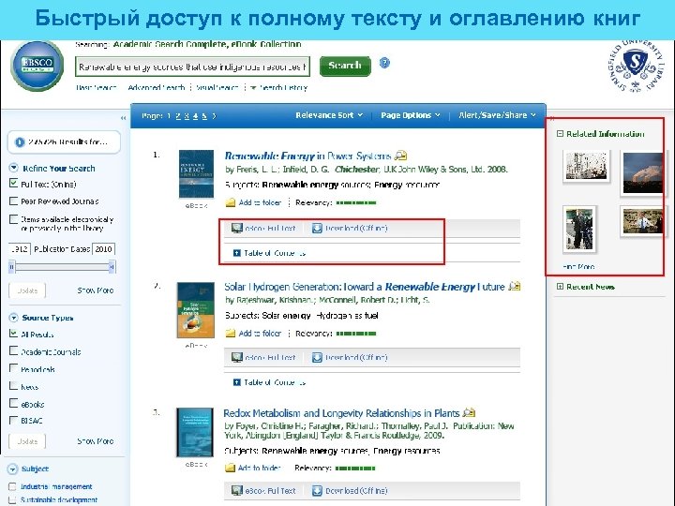Click the next page arrow in pagination
675x506 pixels.
pyautogui.click(x=214, y=116)
